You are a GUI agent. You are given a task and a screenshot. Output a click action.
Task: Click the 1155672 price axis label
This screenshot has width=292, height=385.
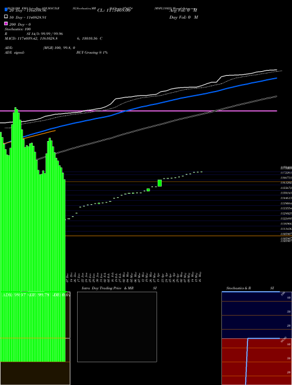(286, 188)
